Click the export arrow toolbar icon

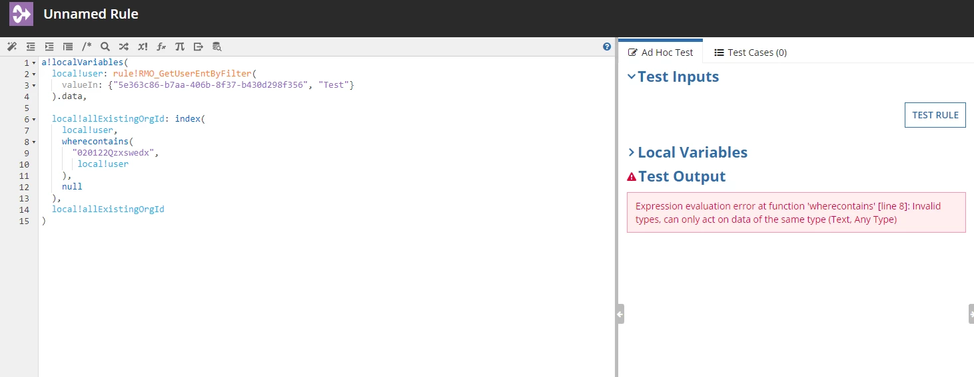coord(199,47)
